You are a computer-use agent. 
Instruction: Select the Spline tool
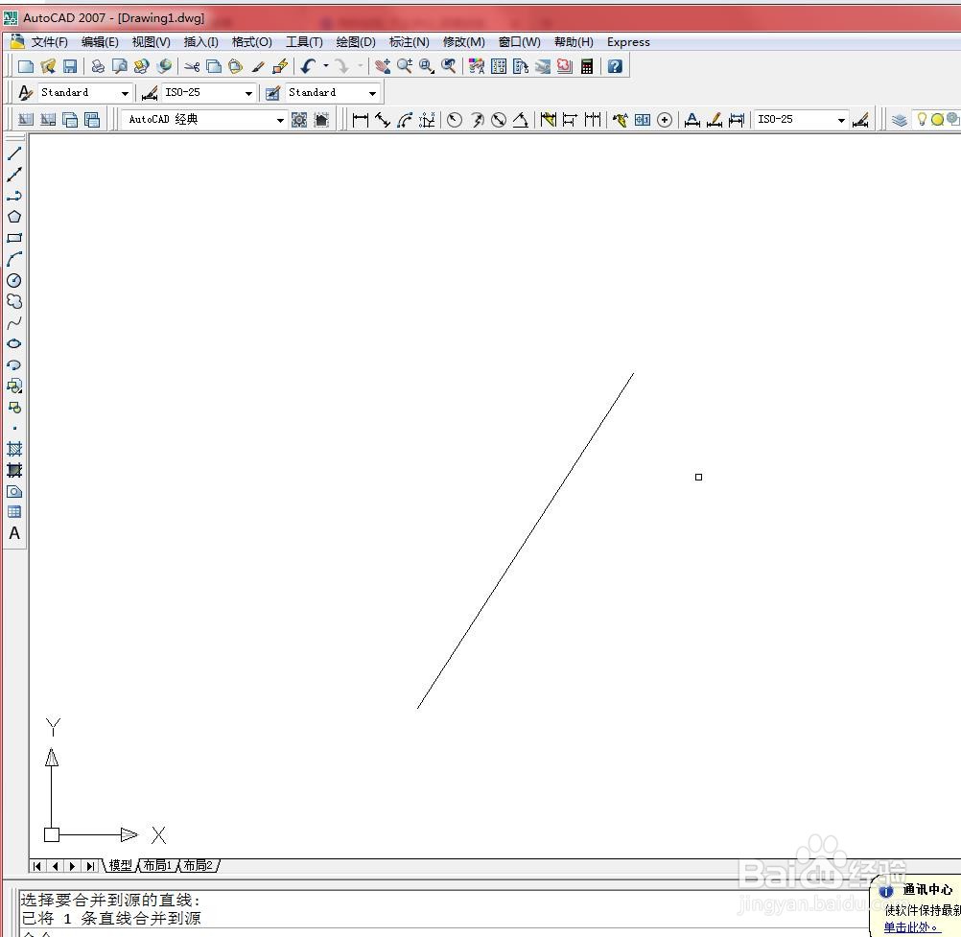14,323
